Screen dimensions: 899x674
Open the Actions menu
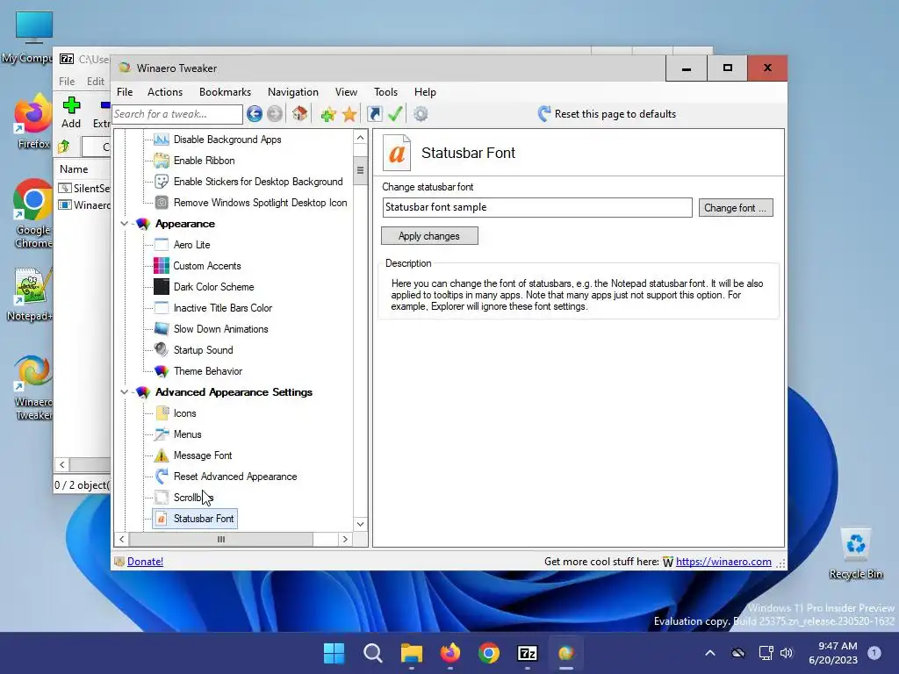[165, 91]
